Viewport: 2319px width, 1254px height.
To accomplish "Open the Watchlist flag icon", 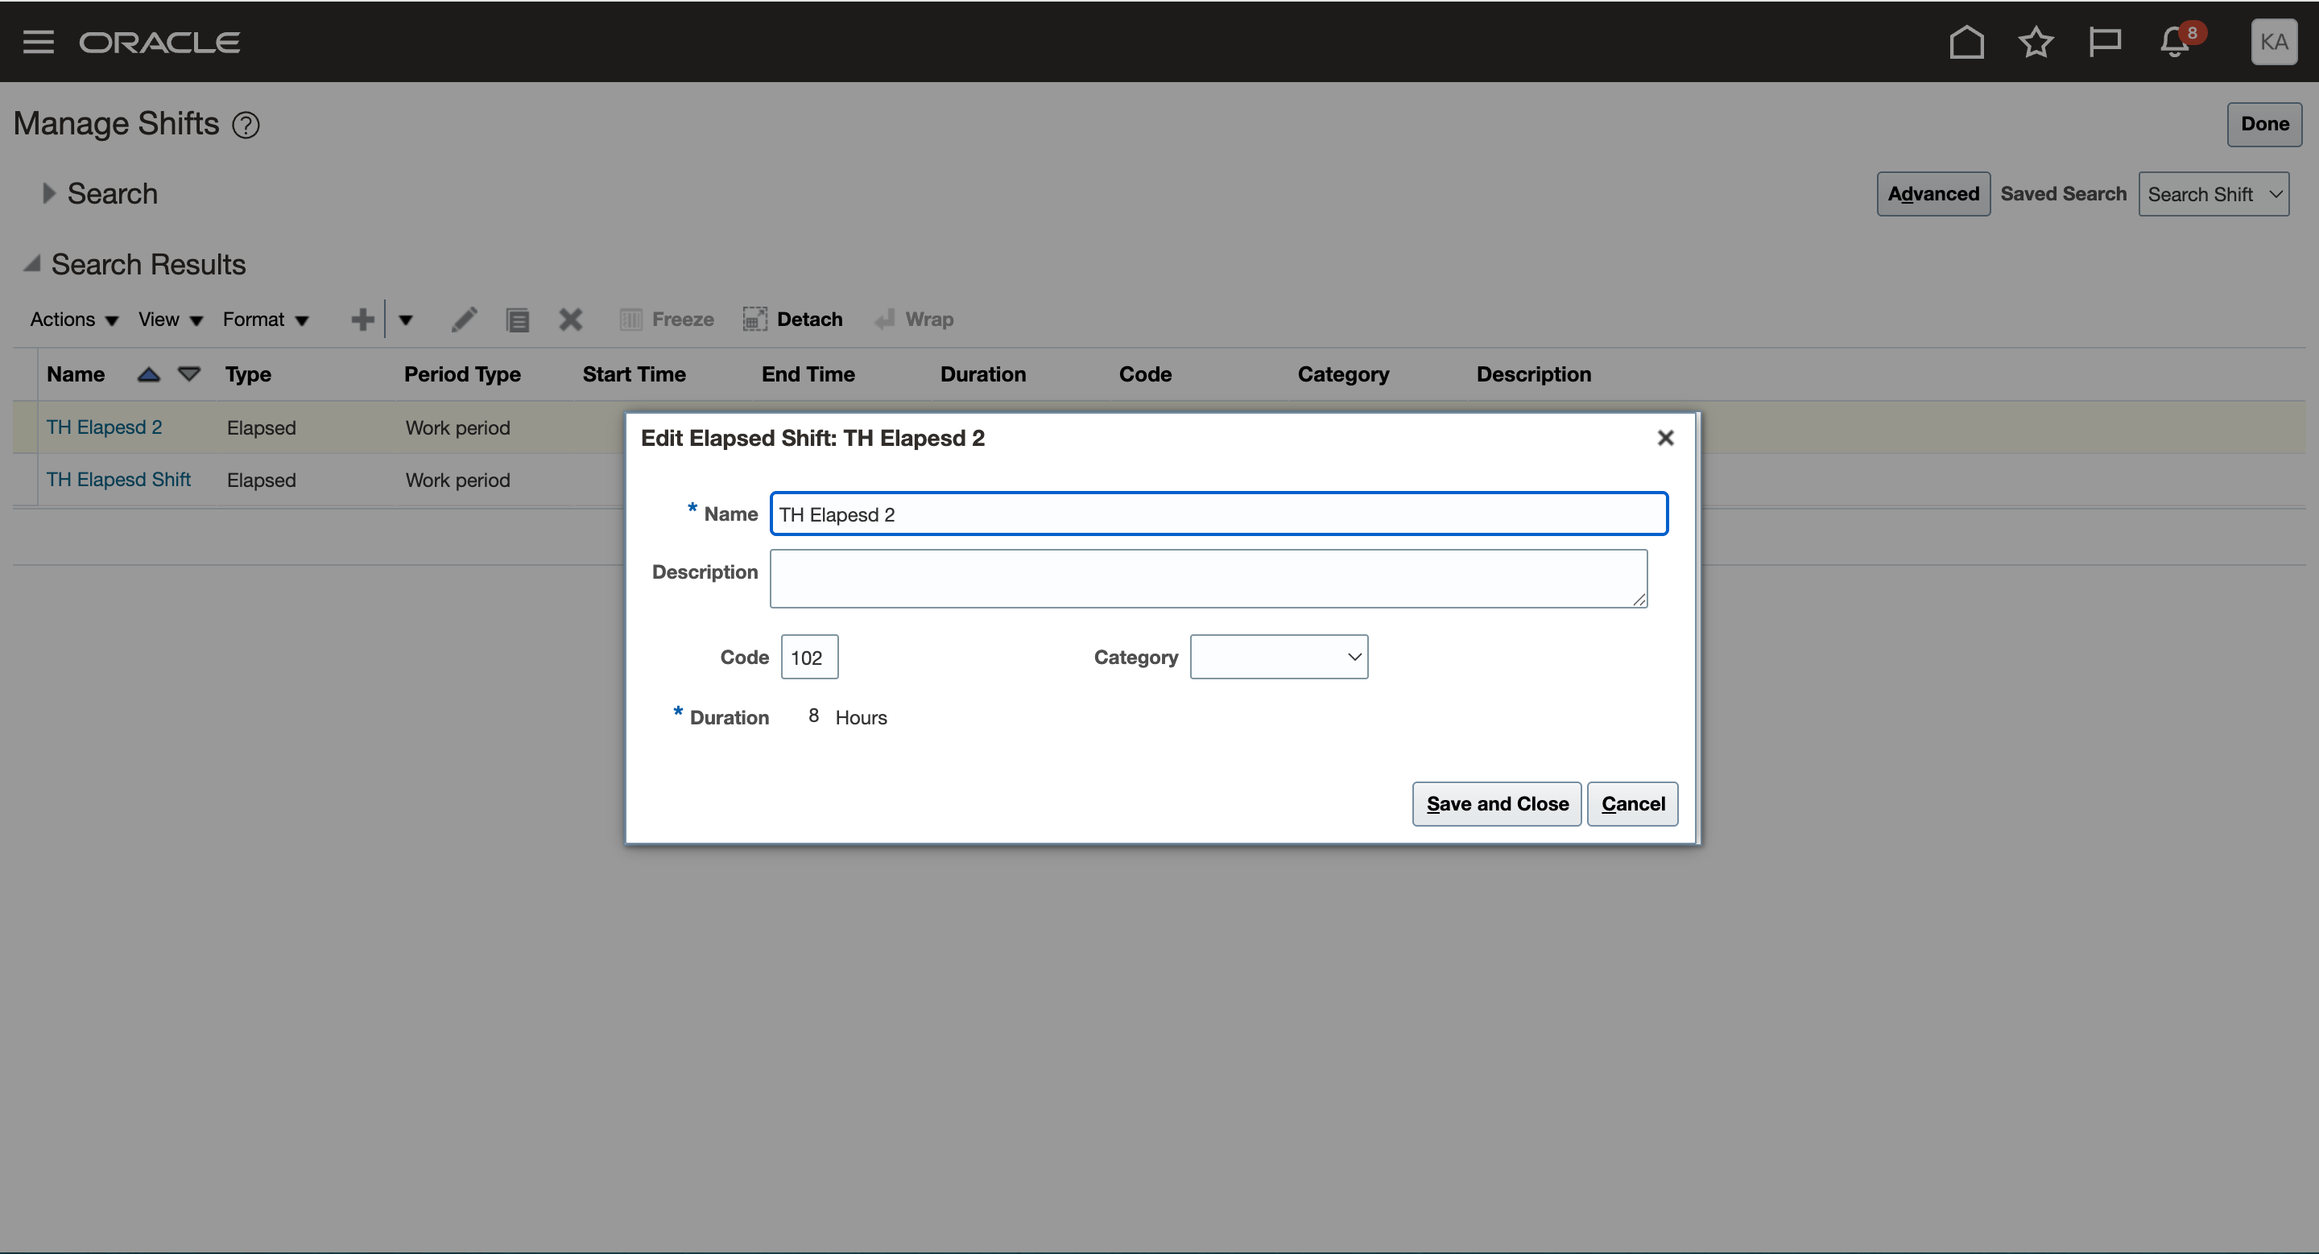I will click(x=2104, y=43).
